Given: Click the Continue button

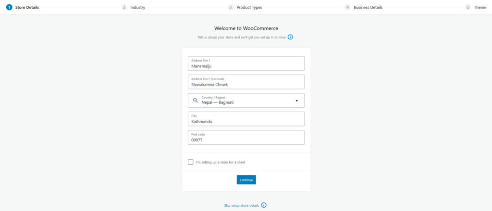Looking at the screenshot, I should [246, 180].
